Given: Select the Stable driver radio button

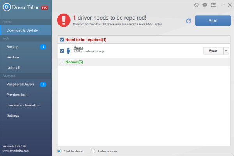Looking at the screenshot, I should (x=59, y=151).
